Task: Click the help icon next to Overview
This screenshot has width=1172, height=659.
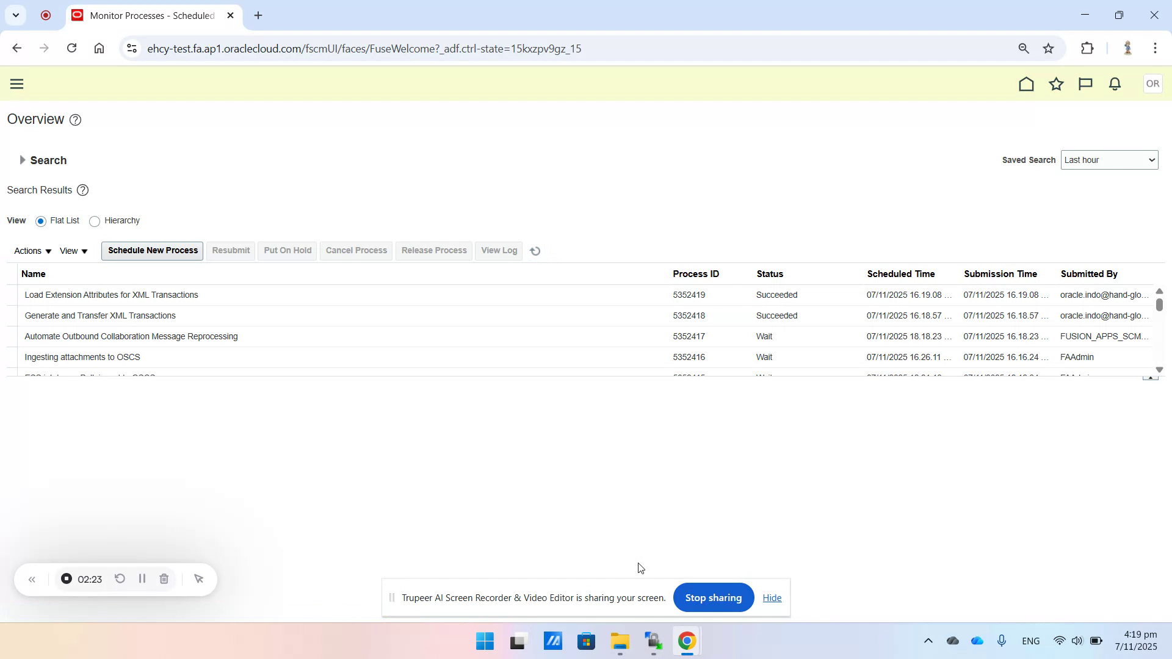Action: point(75,120)
